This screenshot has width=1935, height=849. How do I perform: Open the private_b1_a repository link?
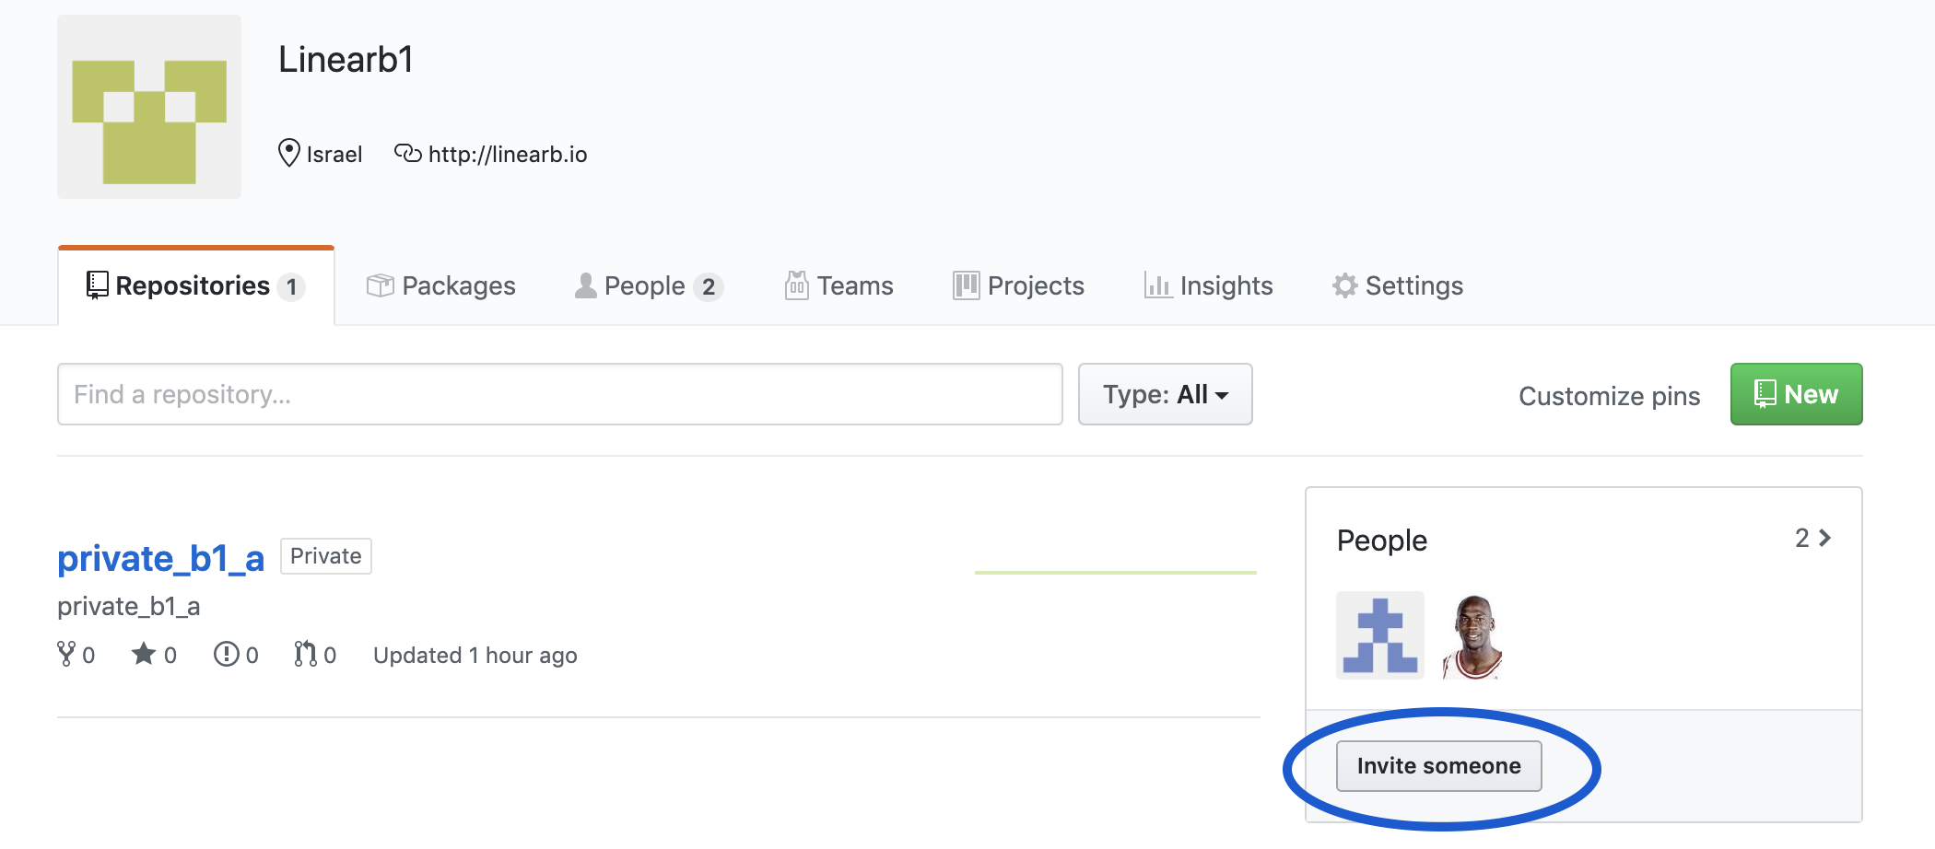[160, 558]
